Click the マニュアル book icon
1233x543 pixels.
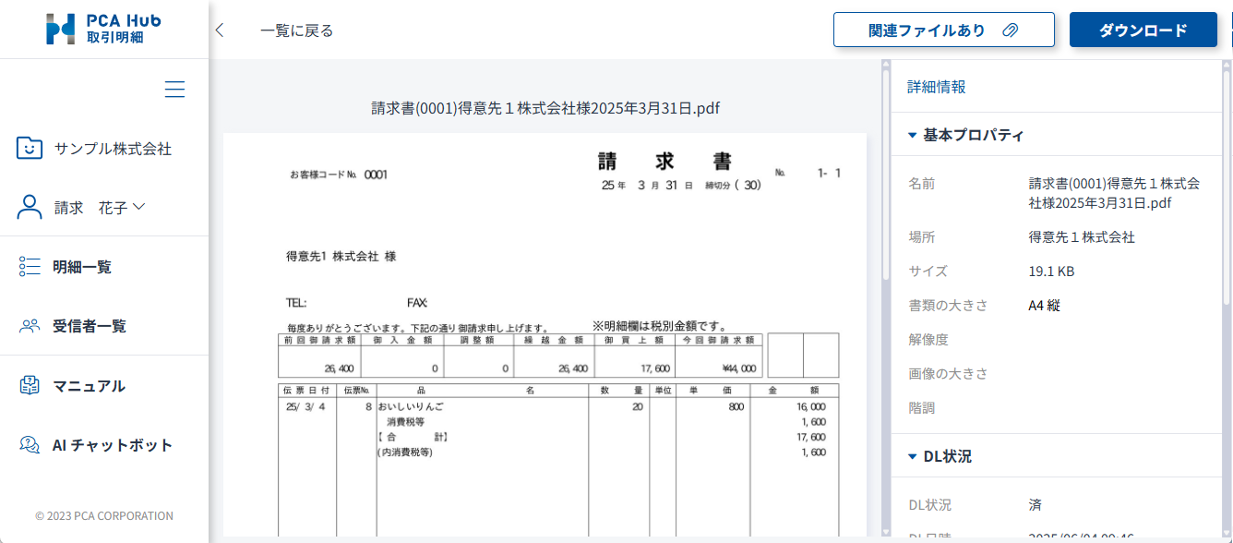click(30, 386)
